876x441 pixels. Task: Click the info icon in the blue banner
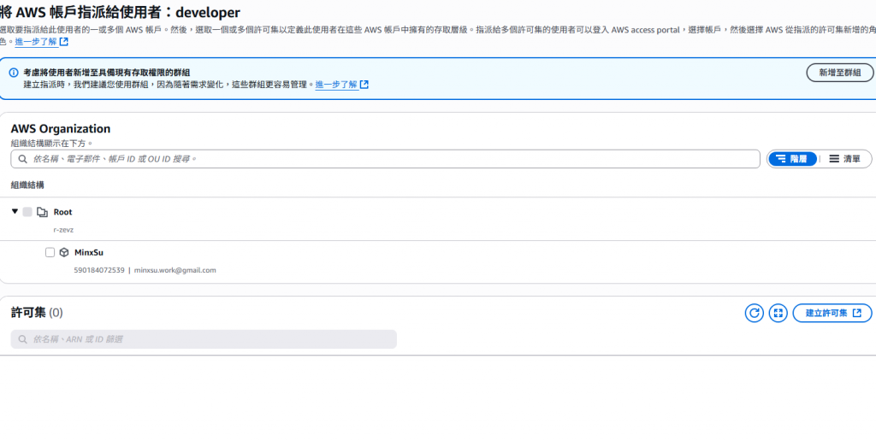pos(14,73)
